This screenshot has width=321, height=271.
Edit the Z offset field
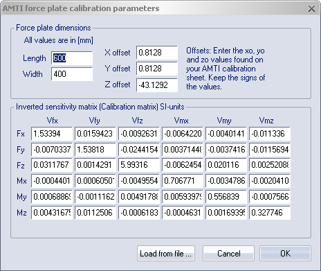point(157,85)
